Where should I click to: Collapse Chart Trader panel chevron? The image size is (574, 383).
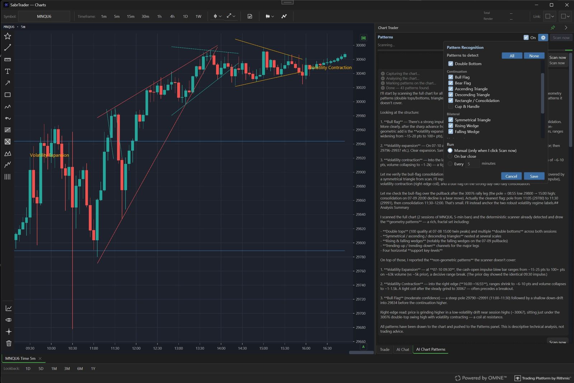point(566,28)
